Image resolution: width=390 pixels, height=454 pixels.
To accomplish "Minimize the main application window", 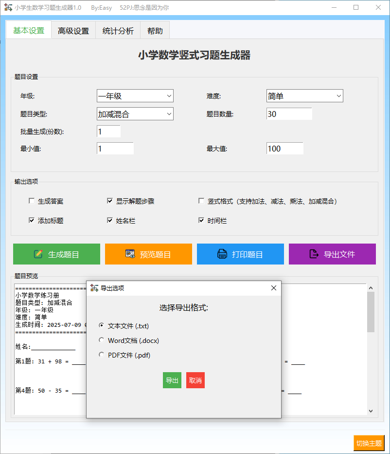I will [x=334, y=7].
